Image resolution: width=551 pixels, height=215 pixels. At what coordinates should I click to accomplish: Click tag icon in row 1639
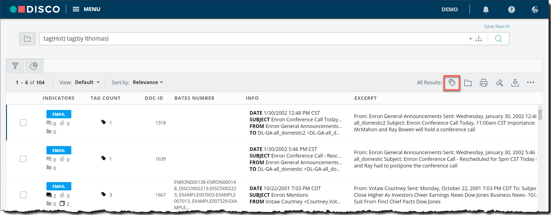pyautogui.click(x=104, y=158)
